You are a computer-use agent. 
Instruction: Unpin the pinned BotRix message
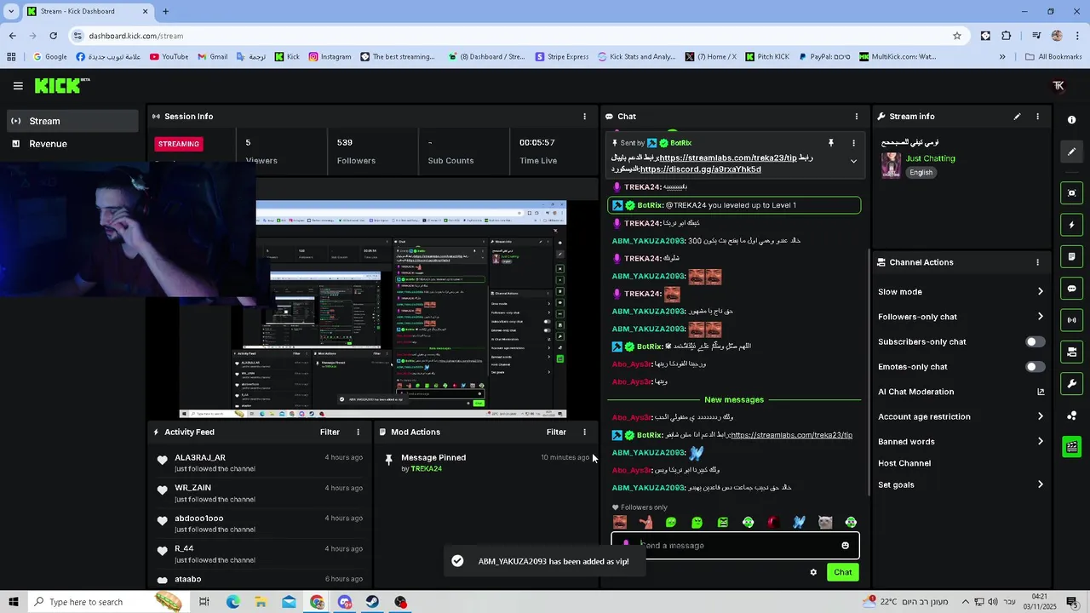click(x=831, y=143)
